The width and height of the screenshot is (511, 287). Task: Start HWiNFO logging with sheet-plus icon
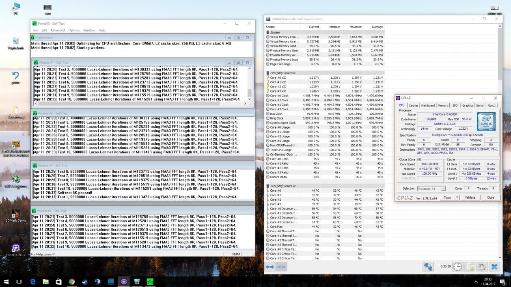pos(470,266)
